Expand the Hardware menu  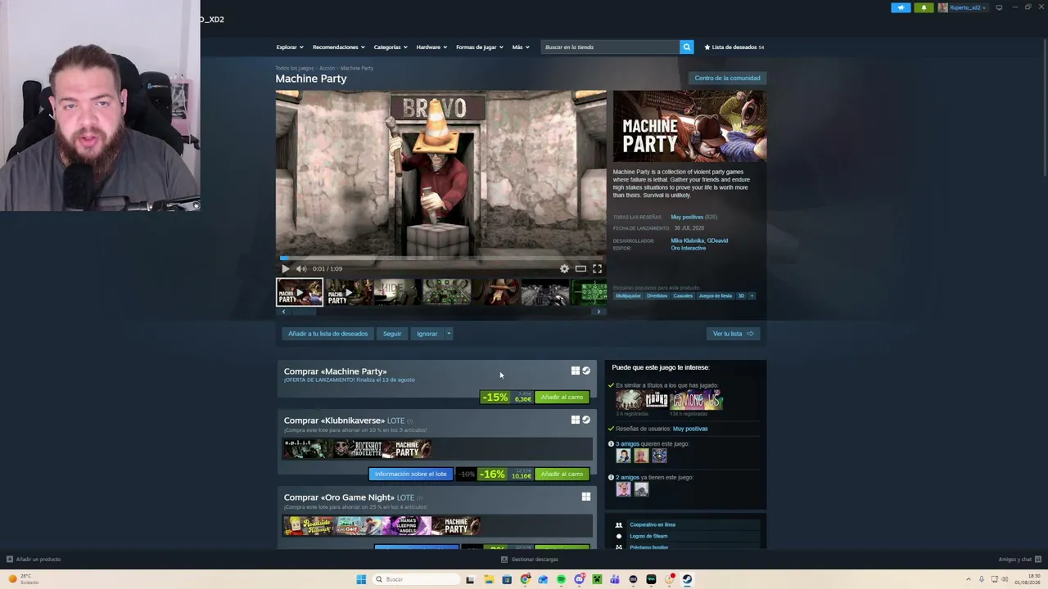(431, 47)
